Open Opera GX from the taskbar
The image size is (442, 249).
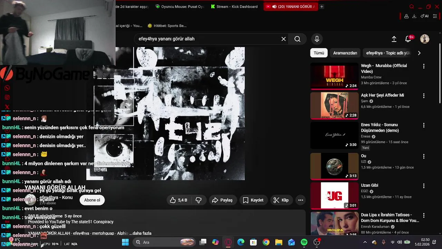[x=228, y=242]
